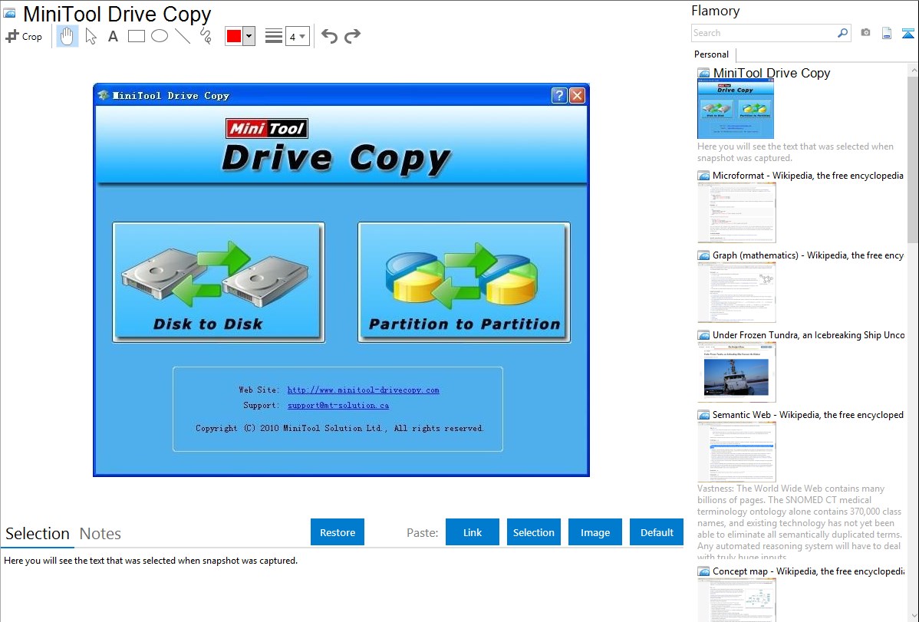
Task: Activate the hand pan tool
Action: pos(68,36)
